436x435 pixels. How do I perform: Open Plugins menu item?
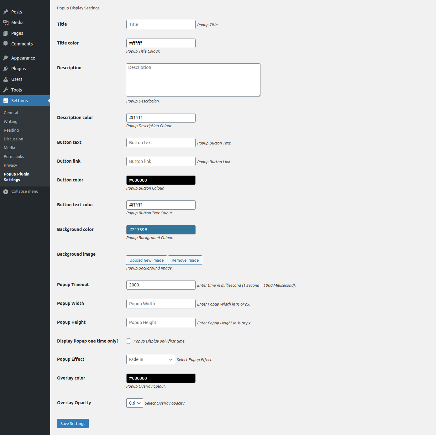(x=25, y=69)
